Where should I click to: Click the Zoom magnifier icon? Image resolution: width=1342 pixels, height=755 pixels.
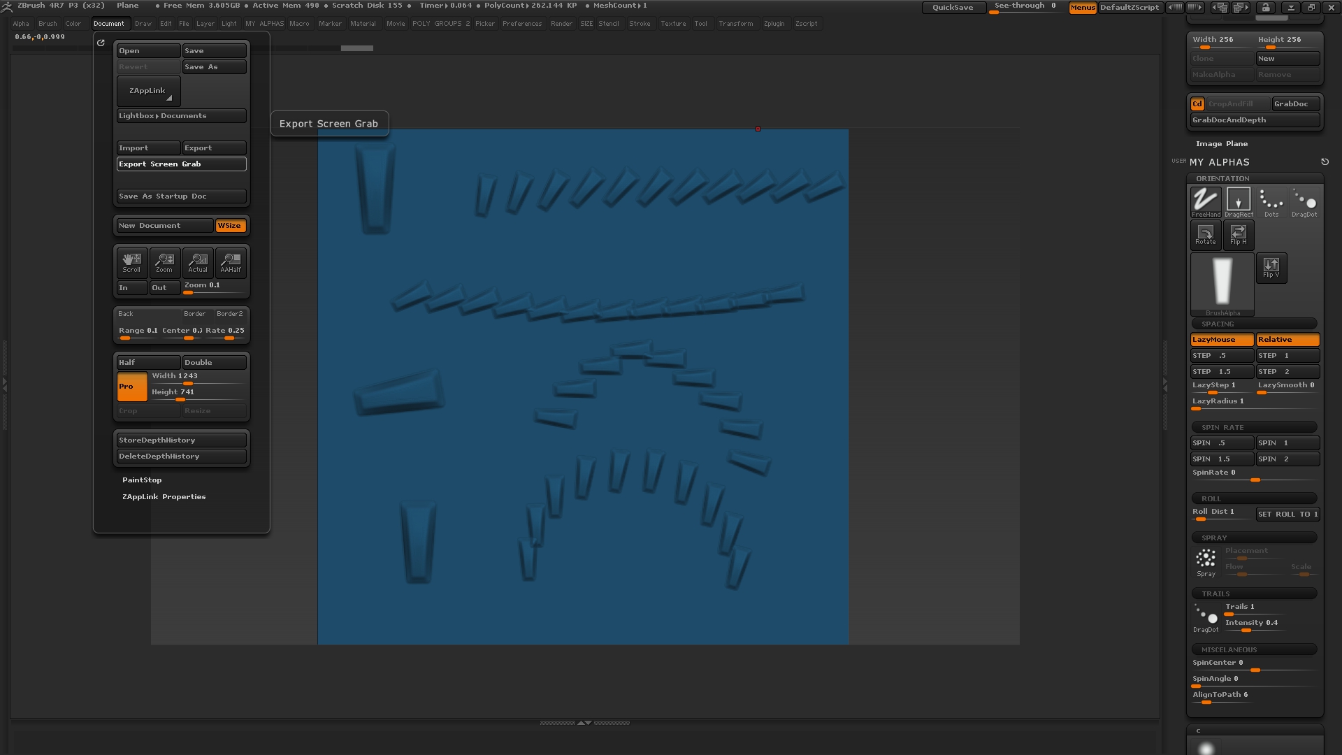click(164, 262)
